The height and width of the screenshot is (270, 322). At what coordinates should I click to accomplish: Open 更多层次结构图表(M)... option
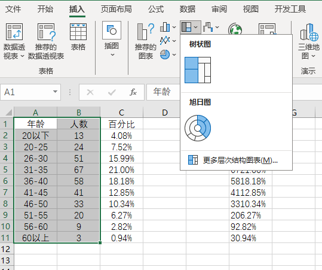tap(236, 160)
